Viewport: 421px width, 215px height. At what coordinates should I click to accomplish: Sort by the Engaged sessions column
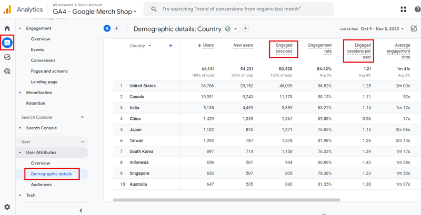pyautogui.click(x=284, y=48)
